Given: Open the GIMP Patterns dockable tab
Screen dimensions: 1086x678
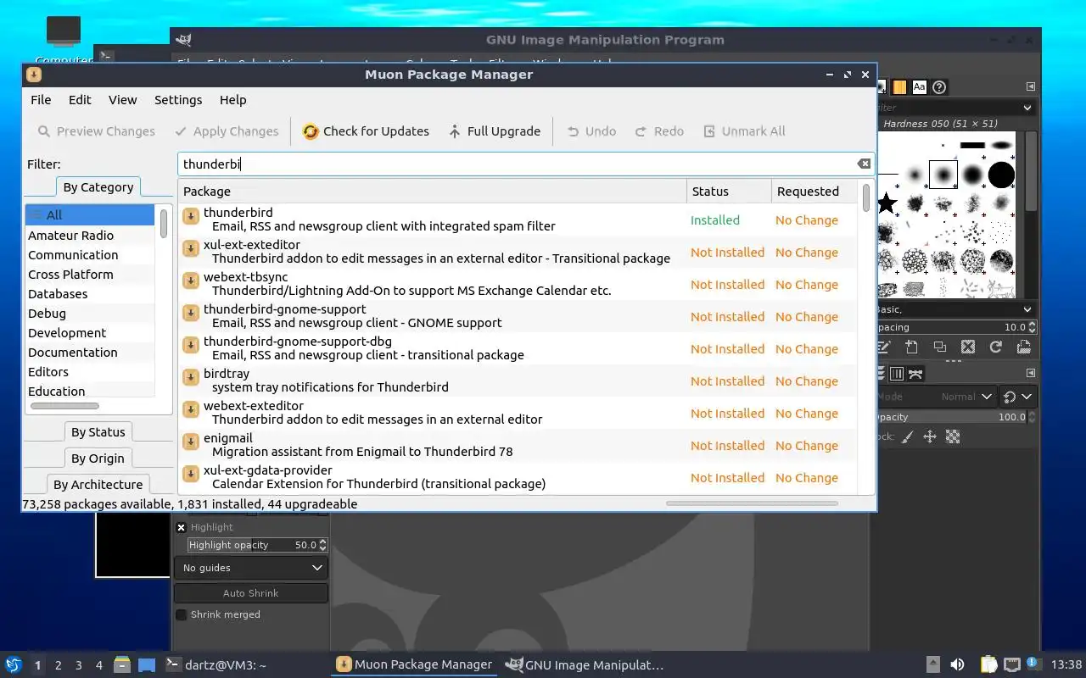Looking at the screenshot, I should pyautogui.click(x=899, y=87).
